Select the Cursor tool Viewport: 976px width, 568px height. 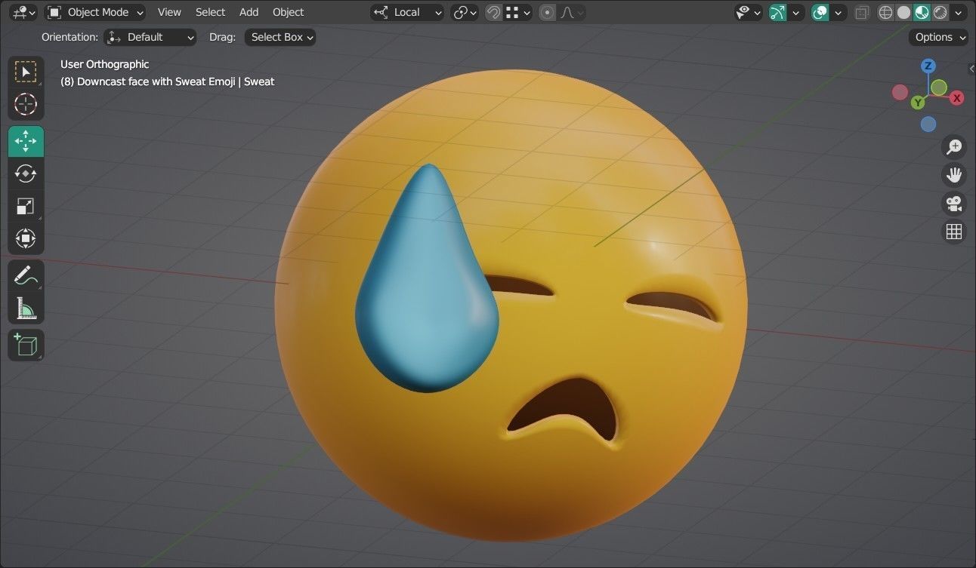(26, 104)
